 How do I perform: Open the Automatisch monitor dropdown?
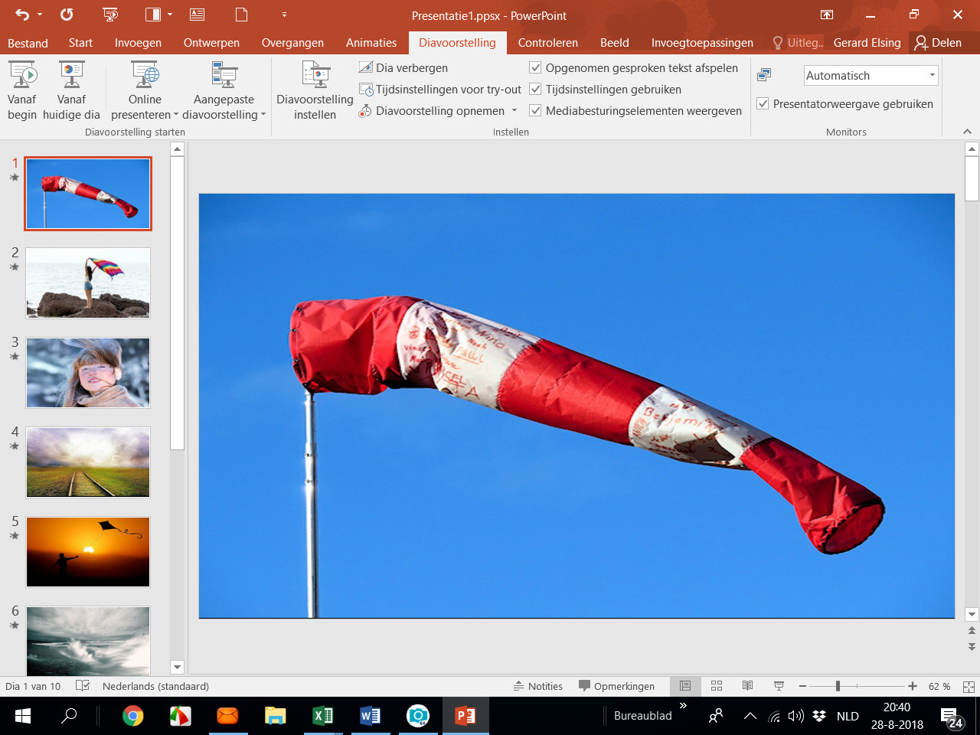tap(932, 75)
